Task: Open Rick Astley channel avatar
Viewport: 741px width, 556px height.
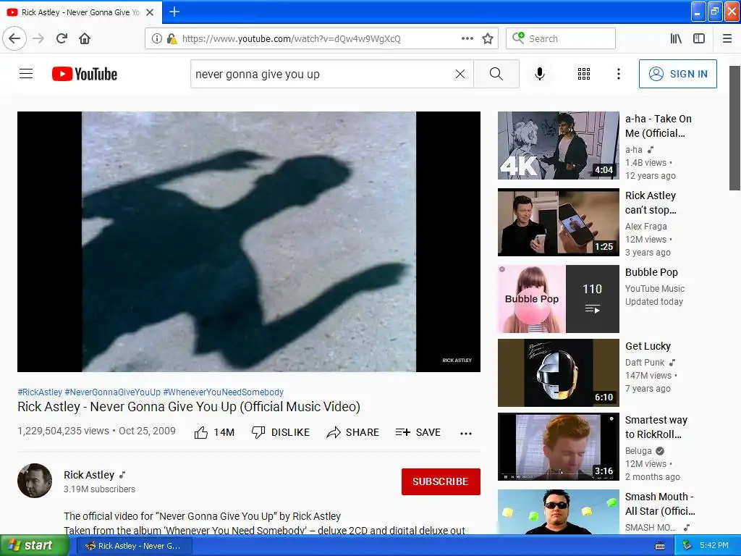Action: tap(35, 481)
